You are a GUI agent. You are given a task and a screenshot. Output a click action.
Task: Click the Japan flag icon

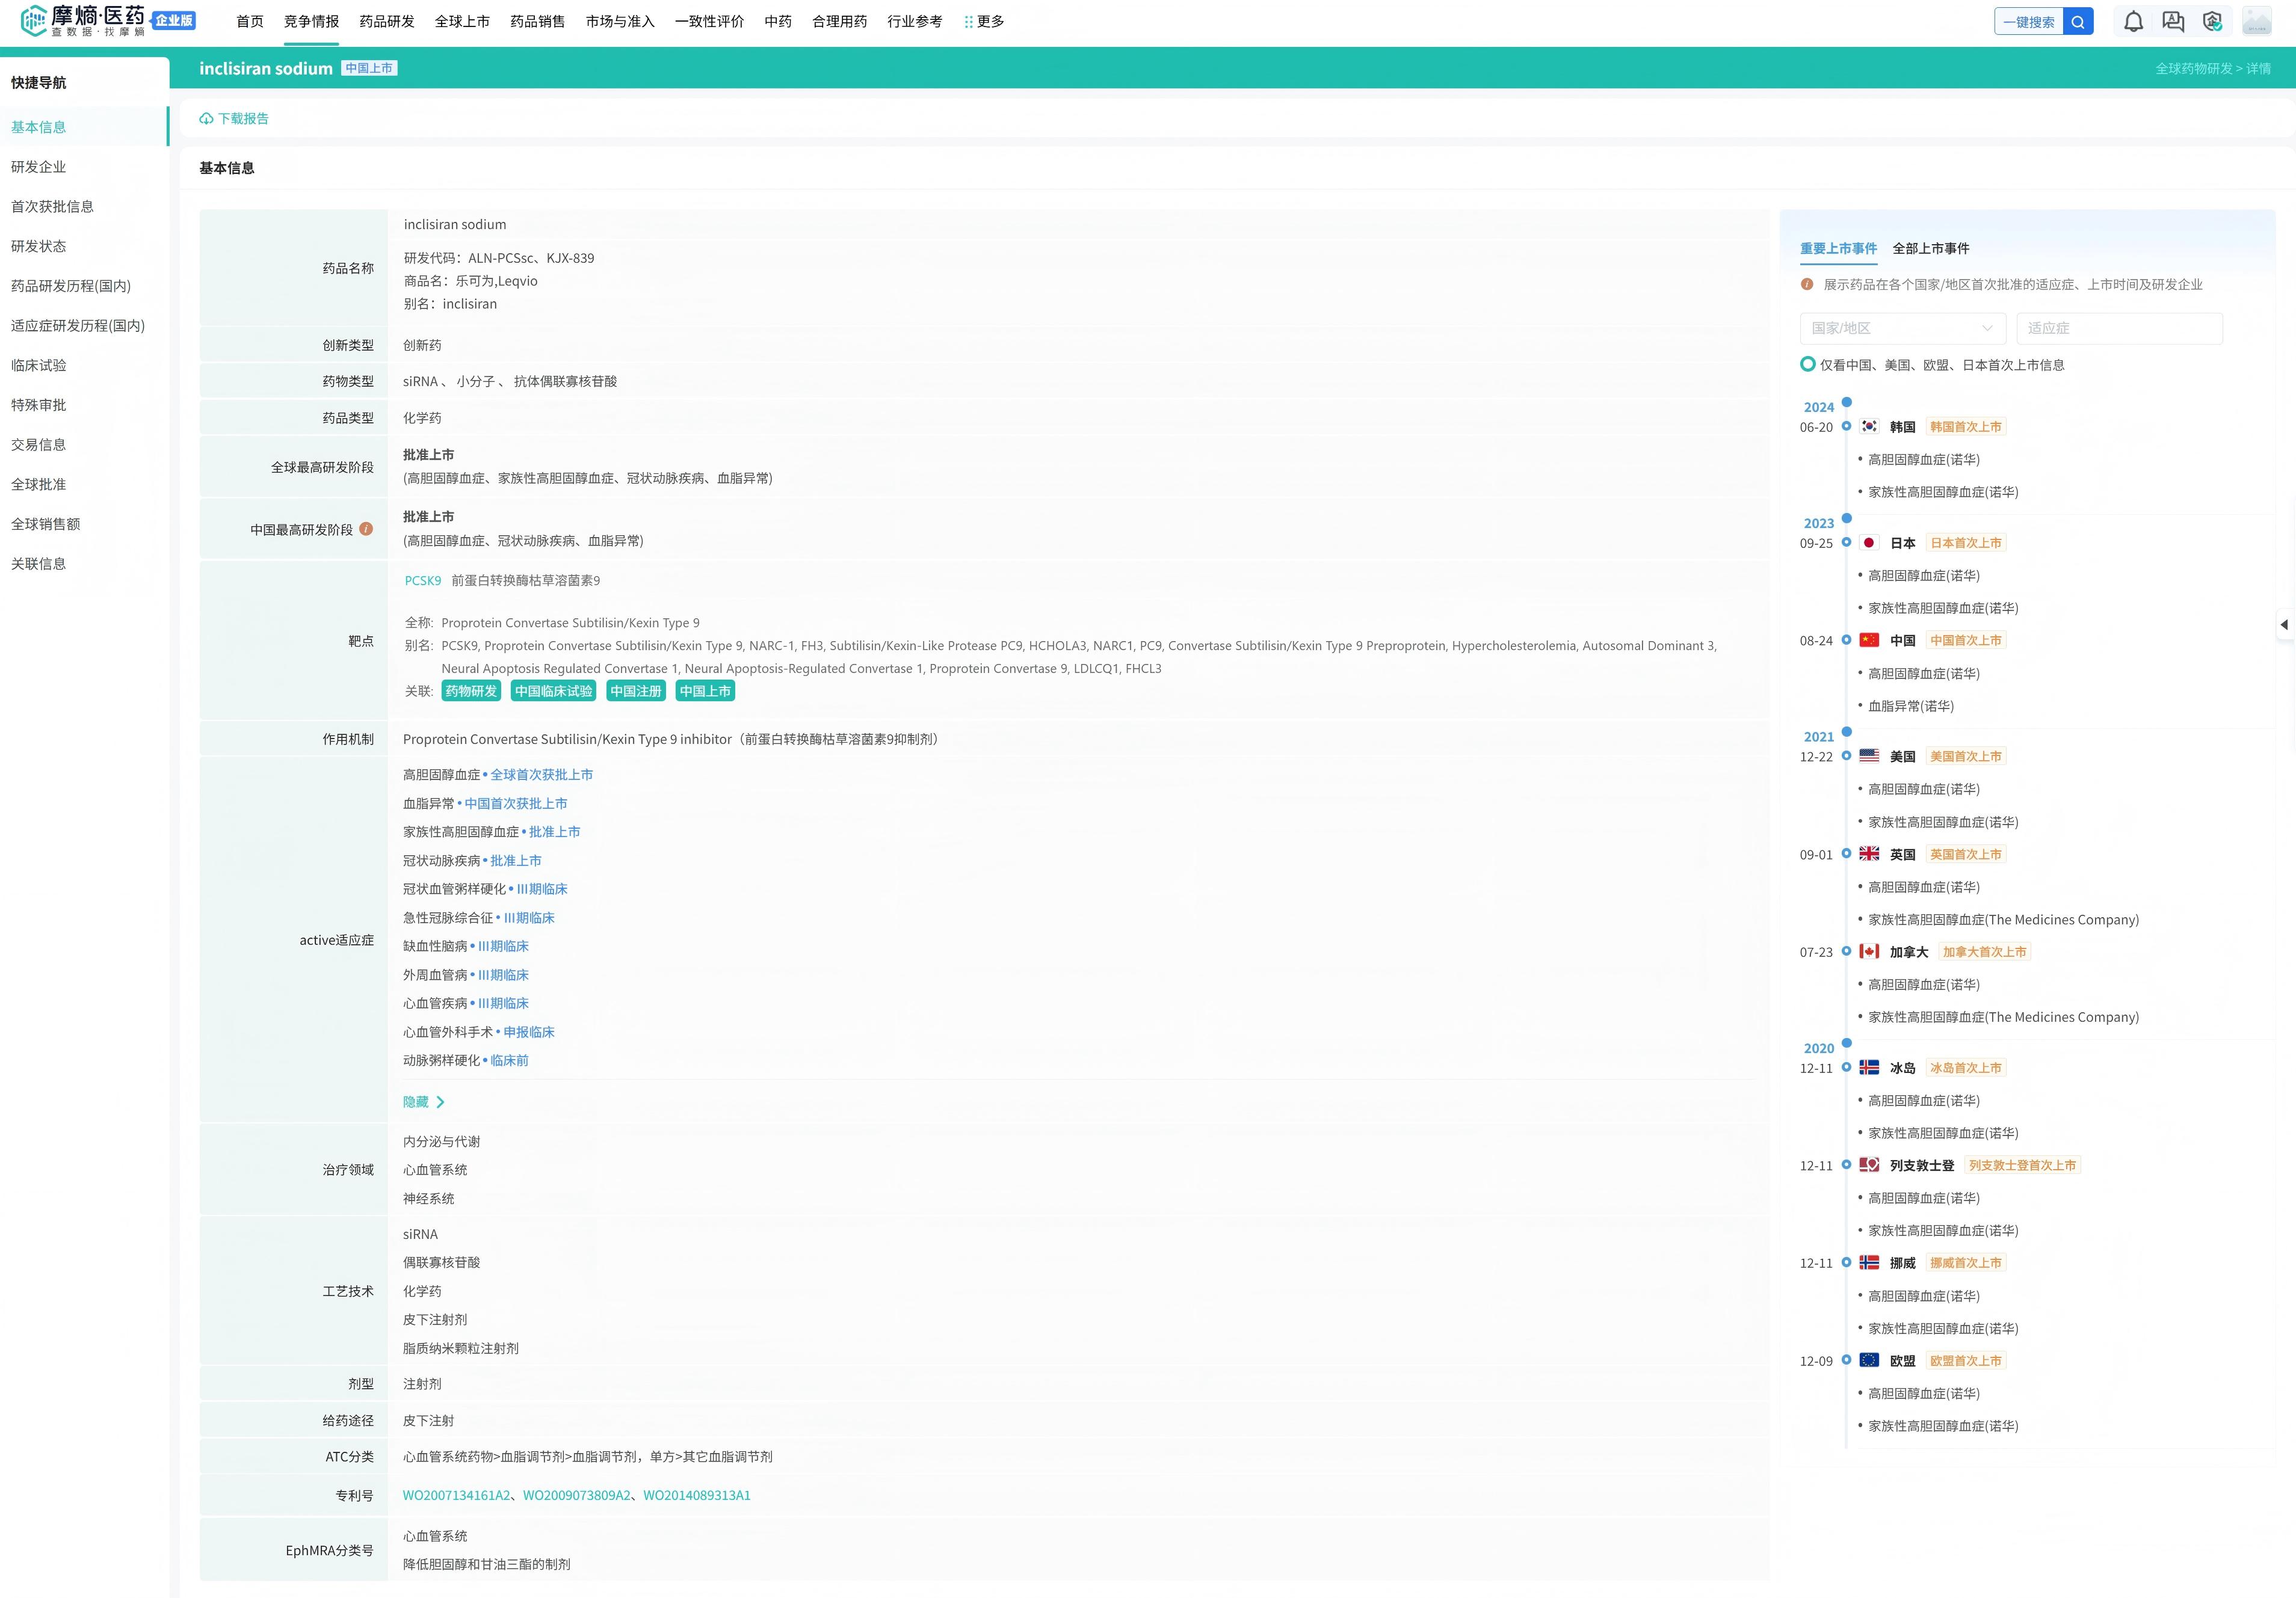click(x=1869, y=542)
